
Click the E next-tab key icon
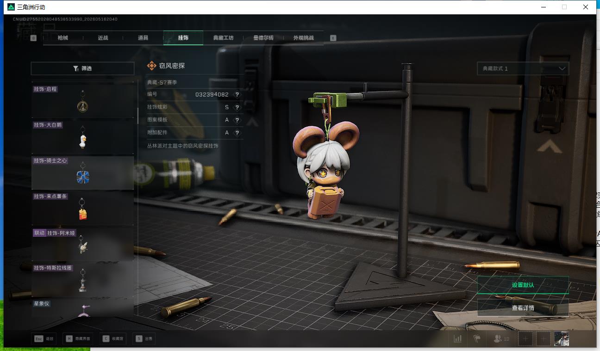click(x=333, y=38)
